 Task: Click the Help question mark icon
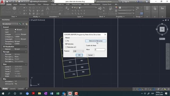click(x=147, y=2)
